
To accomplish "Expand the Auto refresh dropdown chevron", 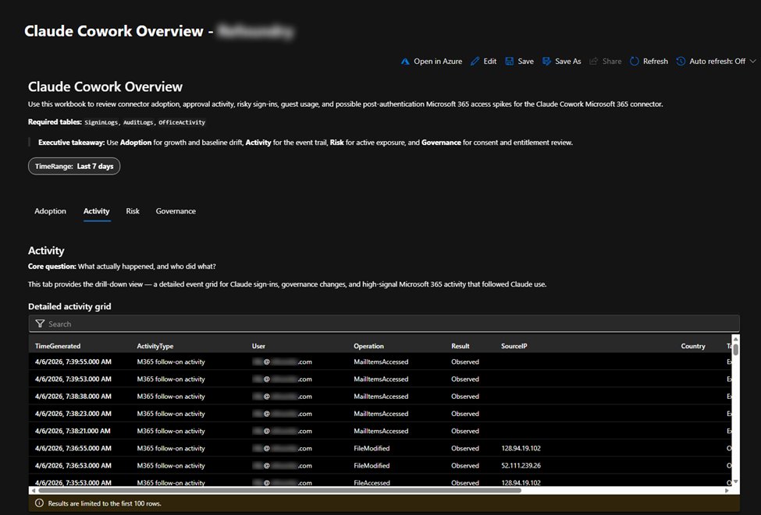I will pyautogui.click(x=752, y=62).
